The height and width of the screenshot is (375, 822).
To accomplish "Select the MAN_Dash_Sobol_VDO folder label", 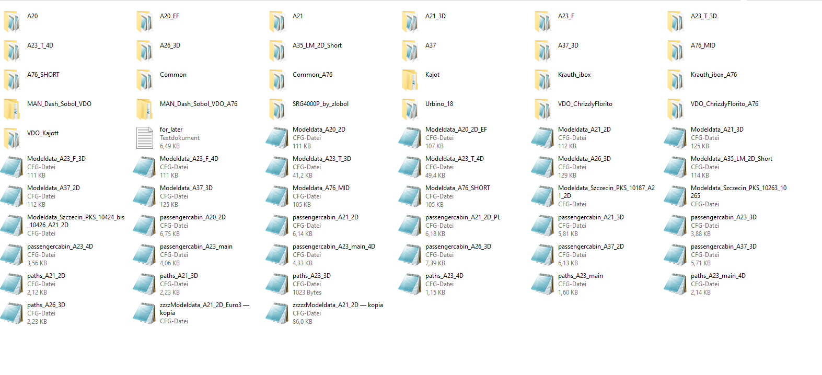I will pyautogui.click(x=59, y=104).
